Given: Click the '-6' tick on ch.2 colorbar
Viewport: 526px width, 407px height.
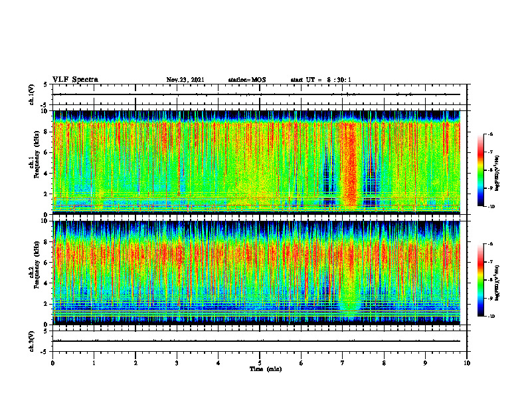Looking at the screenshot, I should [490, 244].
